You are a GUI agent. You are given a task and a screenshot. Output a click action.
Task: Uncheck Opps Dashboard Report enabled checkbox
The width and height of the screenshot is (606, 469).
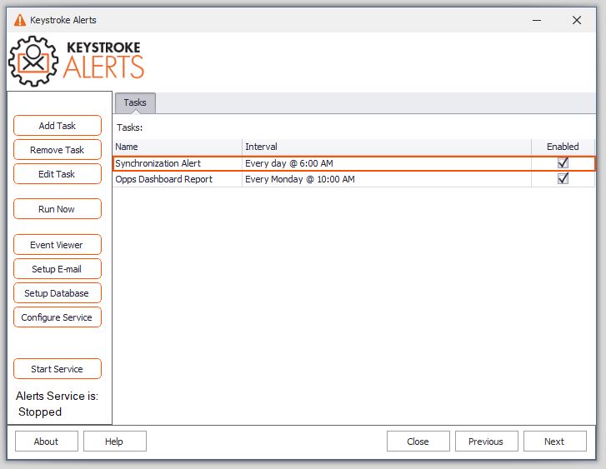563,179
